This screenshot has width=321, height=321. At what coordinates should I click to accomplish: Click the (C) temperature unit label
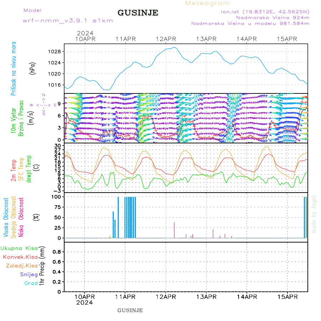(37, 168)
